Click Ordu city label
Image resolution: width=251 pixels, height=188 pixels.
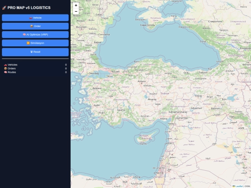[x=186, y=73]
